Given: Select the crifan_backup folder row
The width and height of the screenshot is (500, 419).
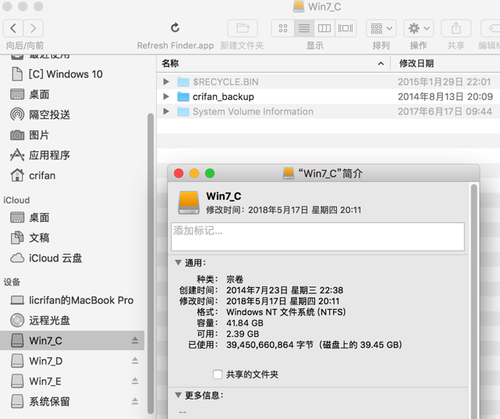Looking at the screenshot, I should [x=328, y=97].
